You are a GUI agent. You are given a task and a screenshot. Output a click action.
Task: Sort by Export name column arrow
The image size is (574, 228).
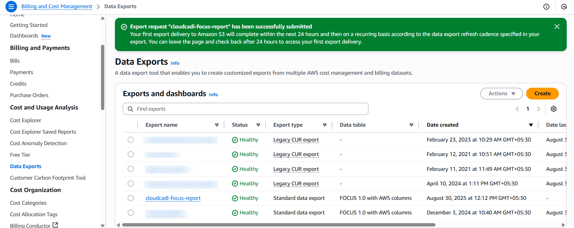click(x=217, y=125)
